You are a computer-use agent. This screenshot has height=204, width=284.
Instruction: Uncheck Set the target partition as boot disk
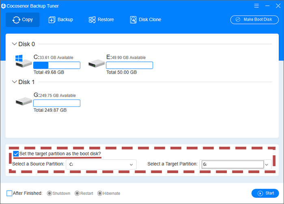16,154
